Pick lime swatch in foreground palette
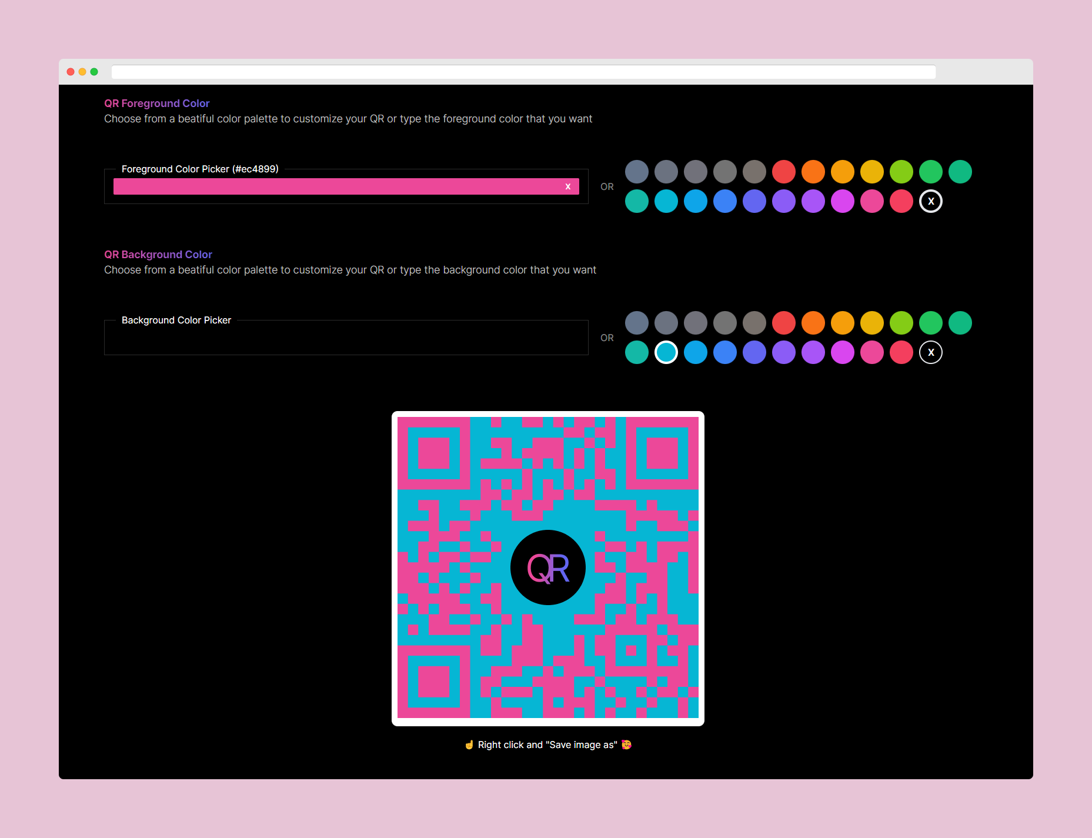Viewport: 1092px width, 838px height. point(901,172)
